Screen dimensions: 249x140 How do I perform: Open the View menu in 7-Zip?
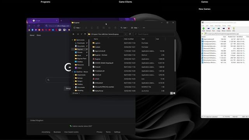click(212, 26)
